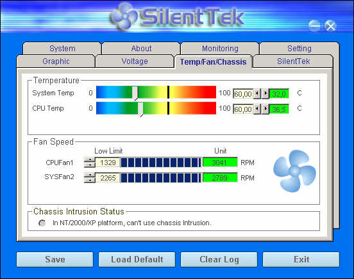This screenshot has width=354, height=279.
Task: Open the System tab
Action: [62, 48]
